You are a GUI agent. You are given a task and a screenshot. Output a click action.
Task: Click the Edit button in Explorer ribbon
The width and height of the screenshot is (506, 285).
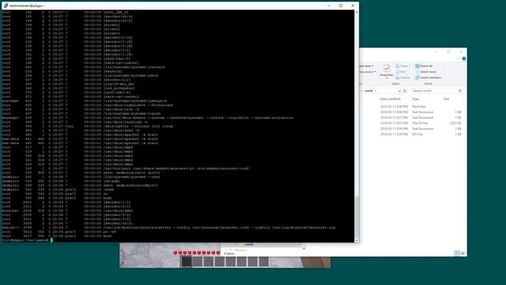[x=401, y=72]
